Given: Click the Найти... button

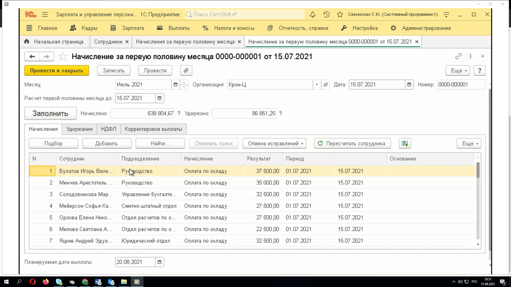Looking at the screenshot, I should tap(160, 143).
